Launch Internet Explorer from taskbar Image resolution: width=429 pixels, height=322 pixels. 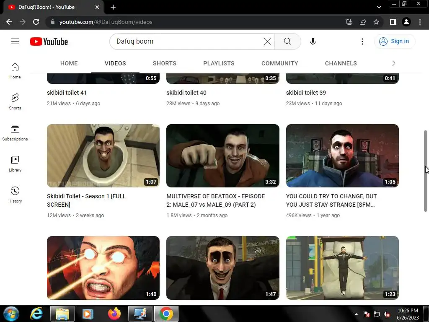click(x=37, y=314)
